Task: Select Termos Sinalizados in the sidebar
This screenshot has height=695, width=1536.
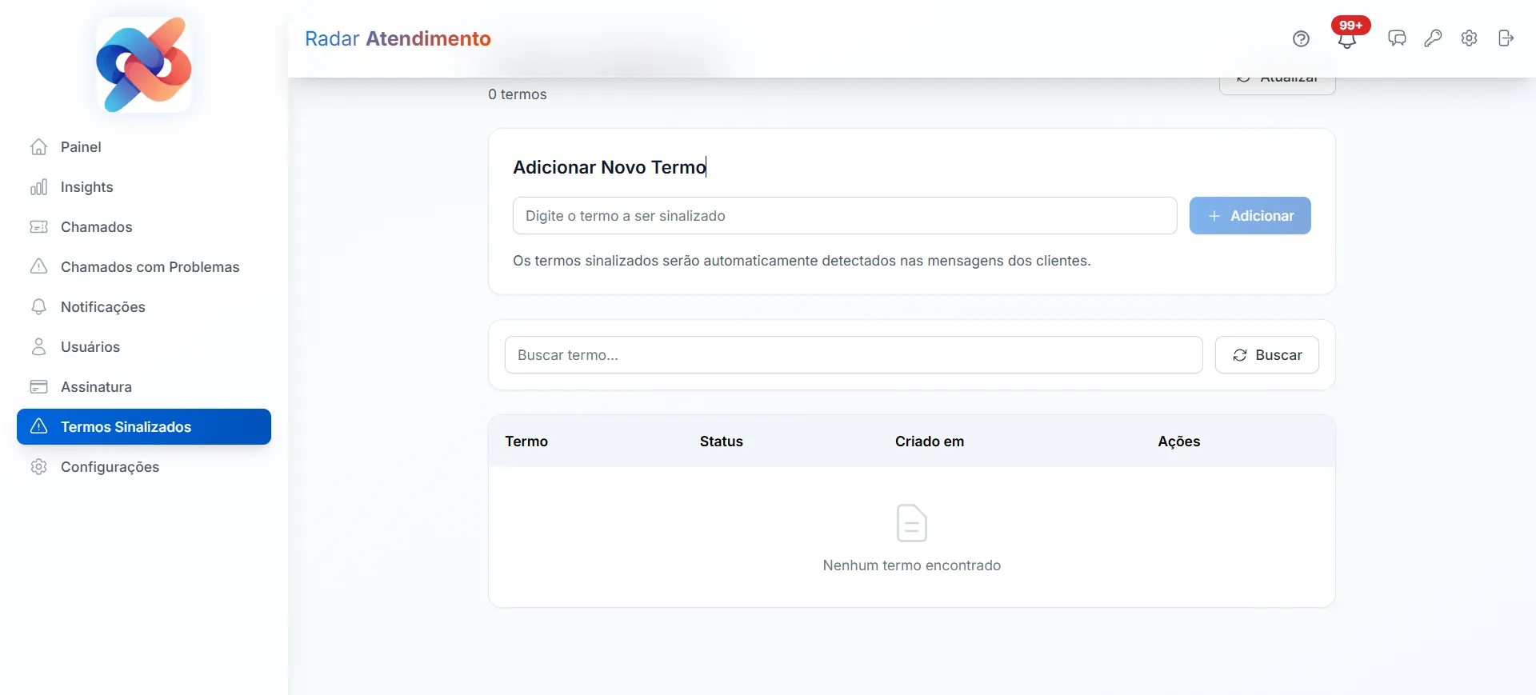Action: tap(144, 426)
